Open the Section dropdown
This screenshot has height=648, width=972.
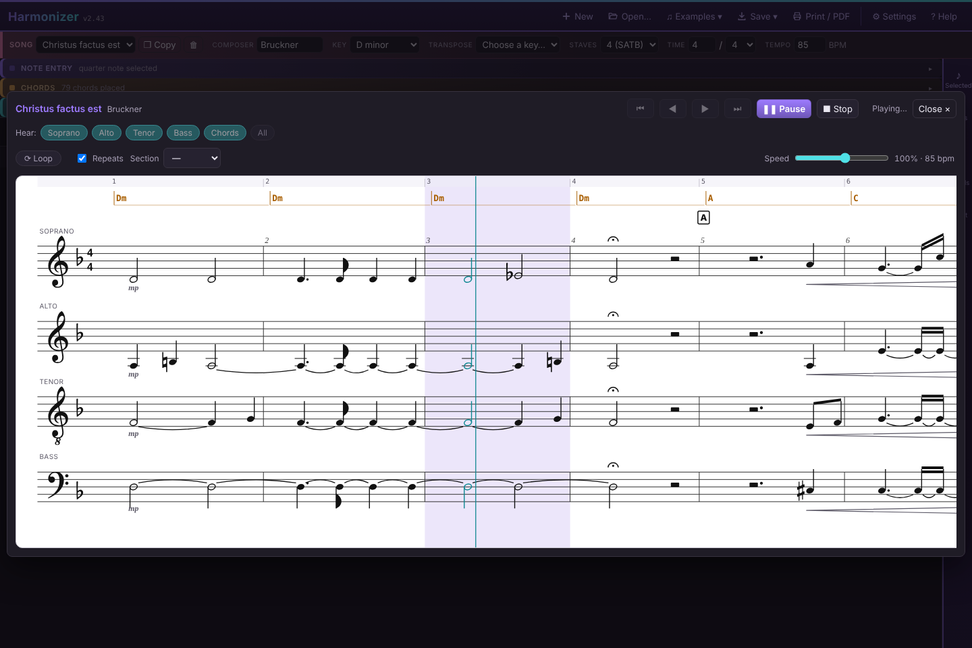click(x=192, y=159)
